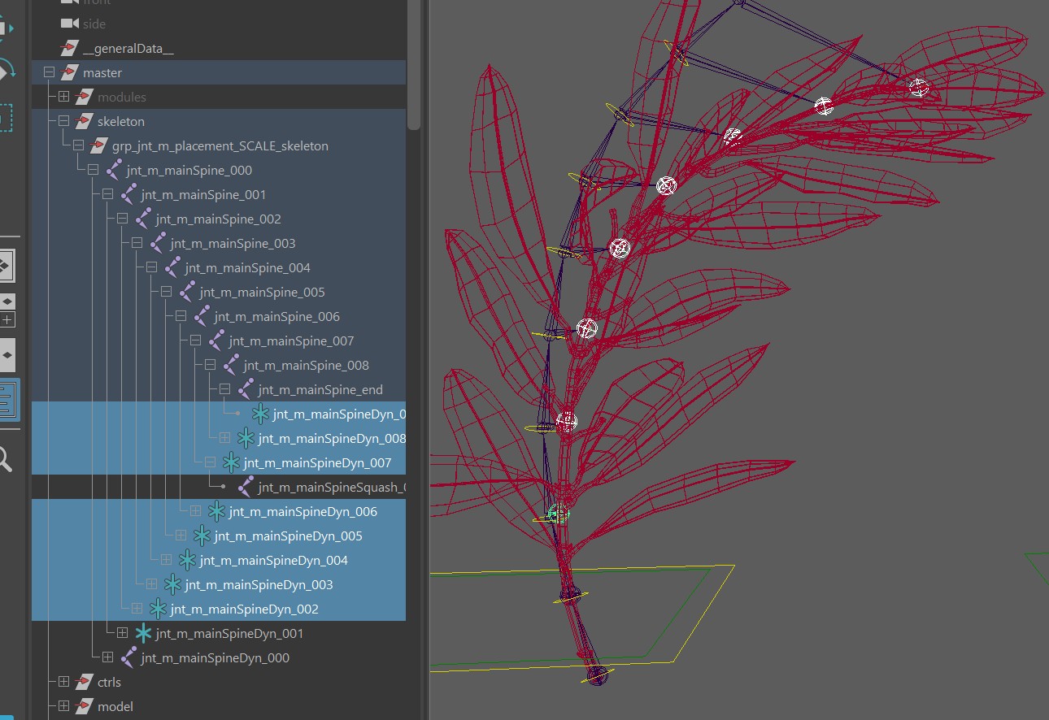Toggle the highlighted Outliner icon in left sidebar
This screenshot has height=720, width=1049.
click(x=8, y=400)
